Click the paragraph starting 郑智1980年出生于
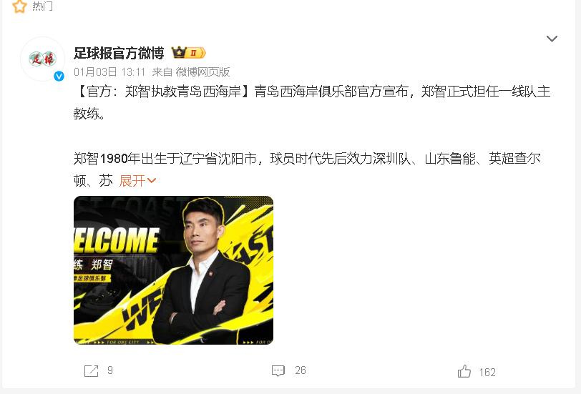581x394 pixels. (307, 169)
